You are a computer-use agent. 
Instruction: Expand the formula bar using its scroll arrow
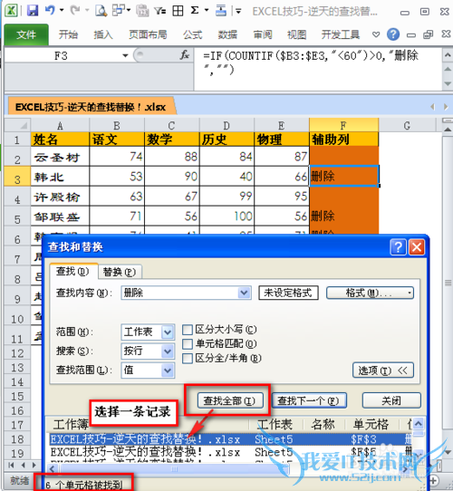pyautogui.click(x=448, y=83)
